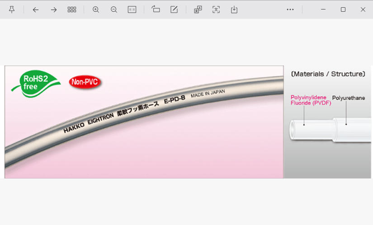Click the RoHS2 free green badge
The height and width of the screenshot is (225, 373).
[36, 84]
